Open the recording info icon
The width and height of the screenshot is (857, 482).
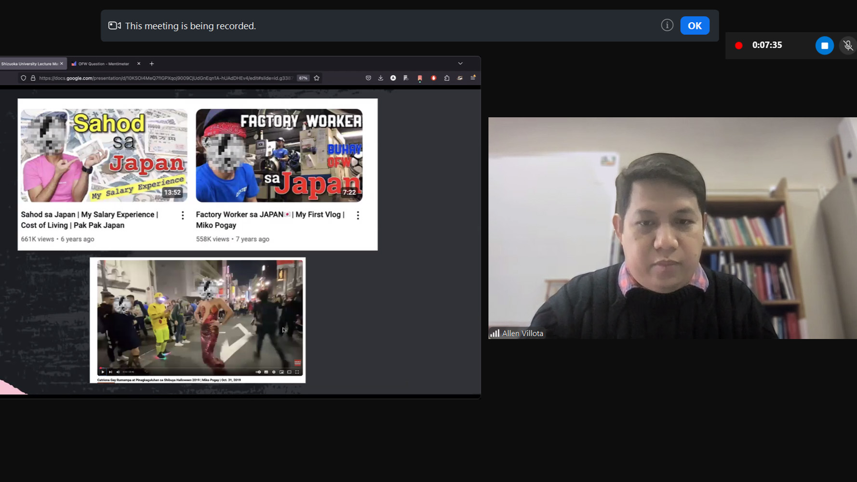pos(667,25)
